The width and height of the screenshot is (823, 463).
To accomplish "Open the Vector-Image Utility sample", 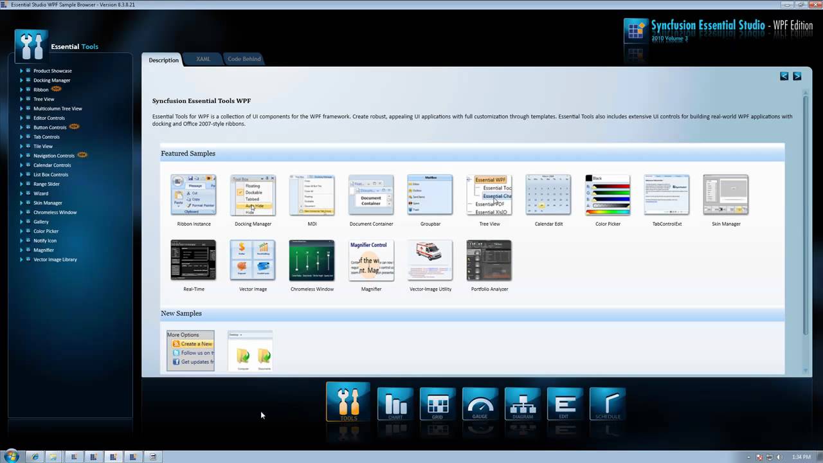I will (x=430, y=260).
